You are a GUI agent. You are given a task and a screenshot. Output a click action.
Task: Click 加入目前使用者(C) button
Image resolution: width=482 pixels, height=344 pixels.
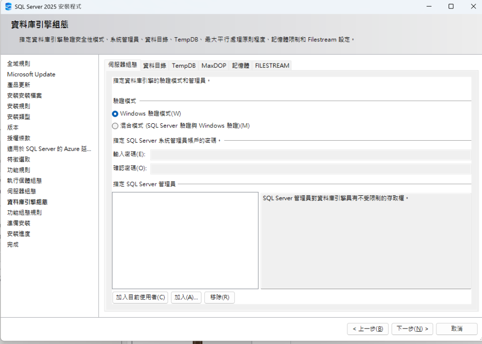(140, 297)
